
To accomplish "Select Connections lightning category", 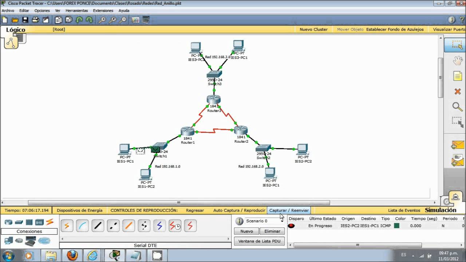I will [x=50, y=222].
